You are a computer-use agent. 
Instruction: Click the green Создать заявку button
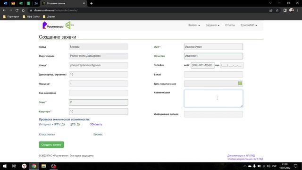point(51,144)
